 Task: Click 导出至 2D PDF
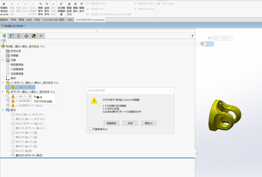[97, 4]
